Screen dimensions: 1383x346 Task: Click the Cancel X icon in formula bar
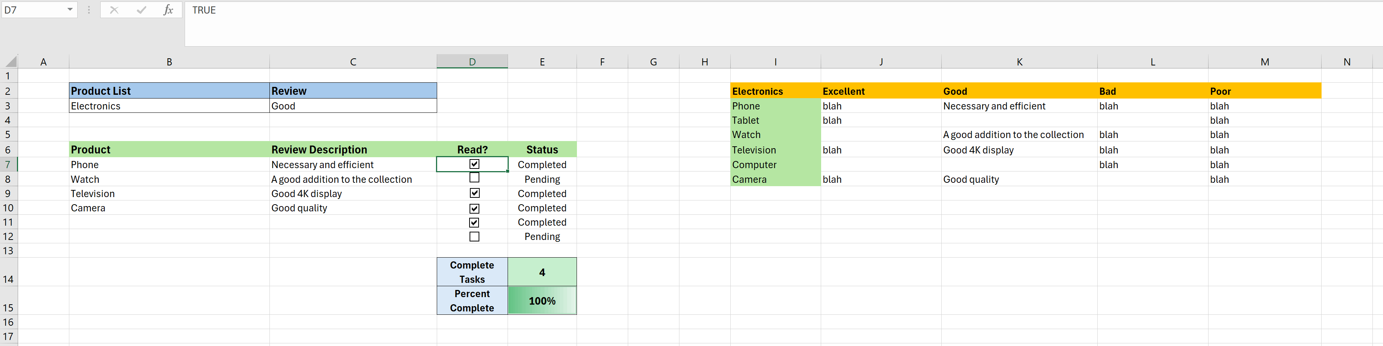point(114,10)
